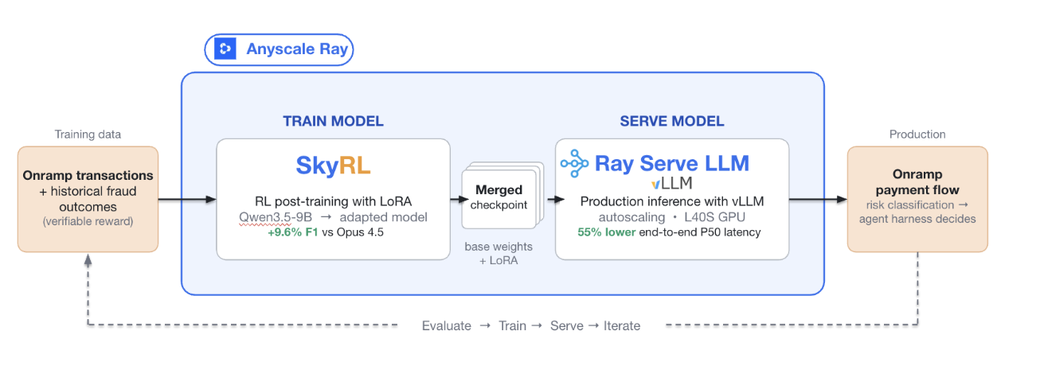Click the vLLM logo
The height and width of the screenshot is (374, 1040).
coord(672,184)
